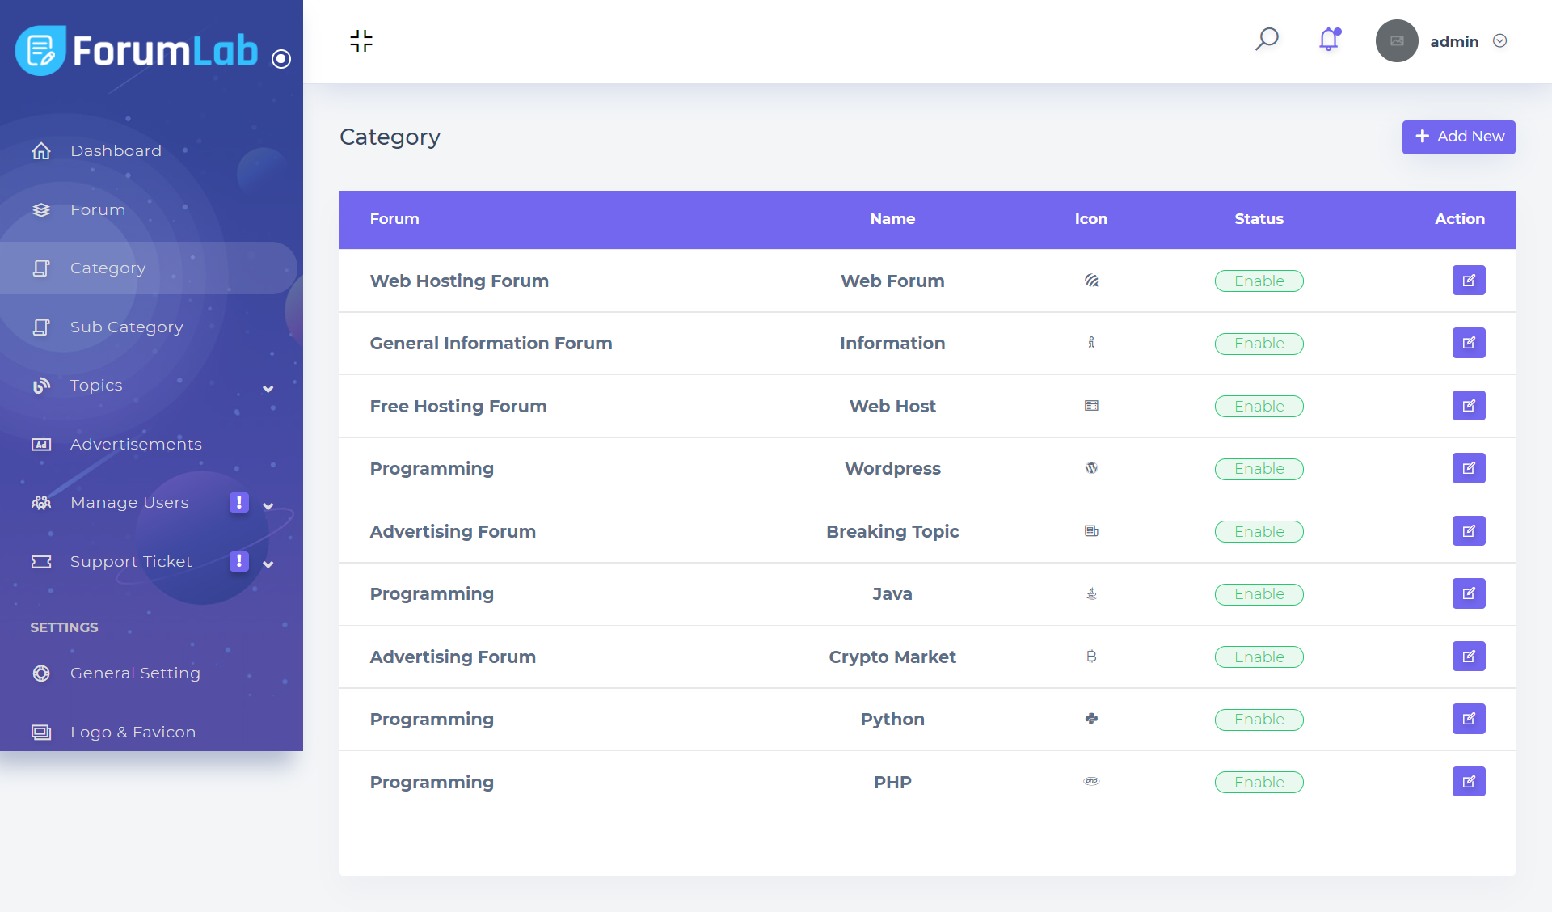Toggle sidebar radio button beside logo
This screenshot has height=912, width=1552.
281,59
